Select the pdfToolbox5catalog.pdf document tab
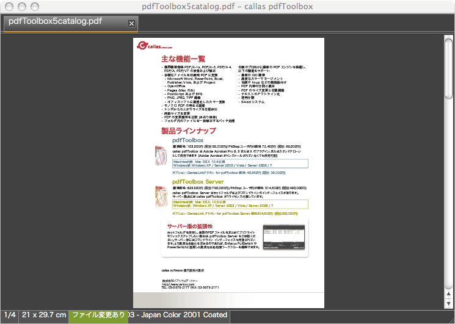This screenshot has height=324, width=455. click(70, 23)
